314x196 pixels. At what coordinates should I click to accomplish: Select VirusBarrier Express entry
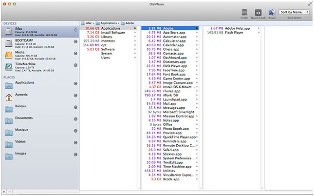(170, 175)
